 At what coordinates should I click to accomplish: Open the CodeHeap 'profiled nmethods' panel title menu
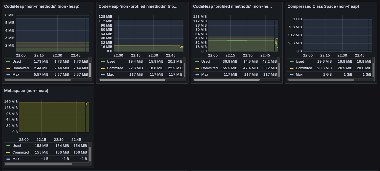point(233,6)
